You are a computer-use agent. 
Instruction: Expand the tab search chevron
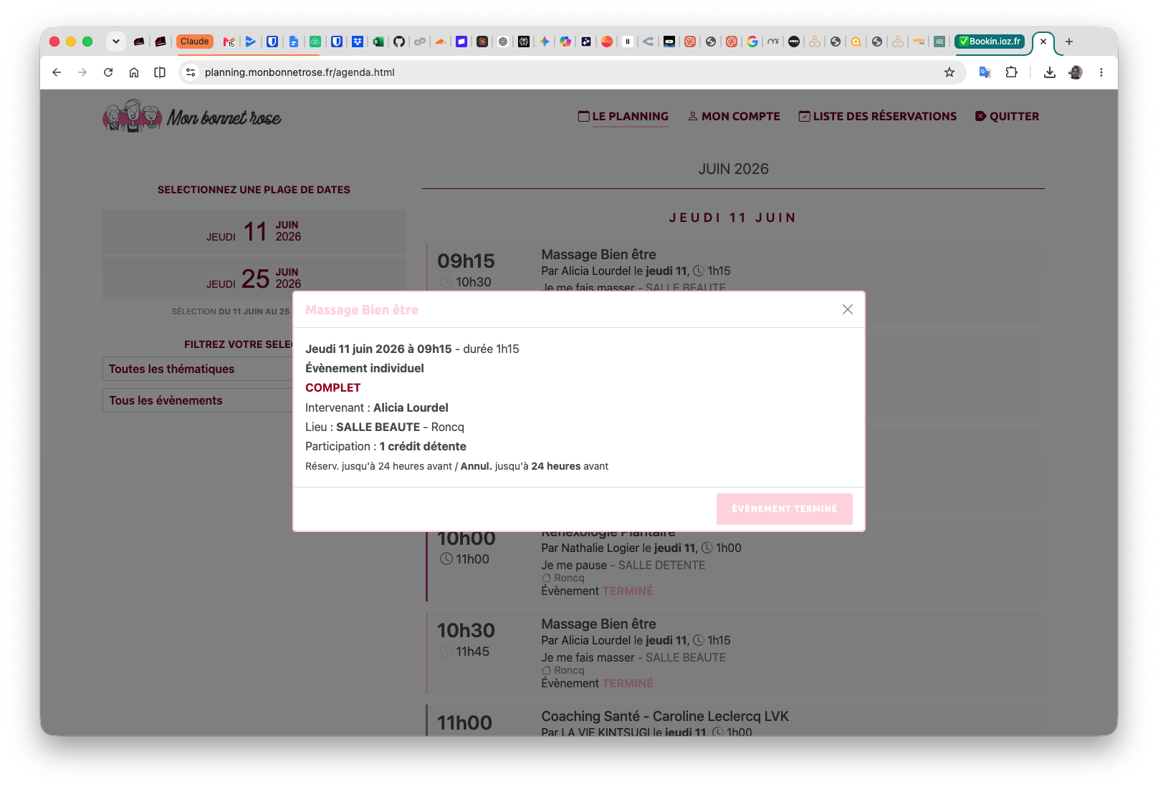(x=115, y=42)
